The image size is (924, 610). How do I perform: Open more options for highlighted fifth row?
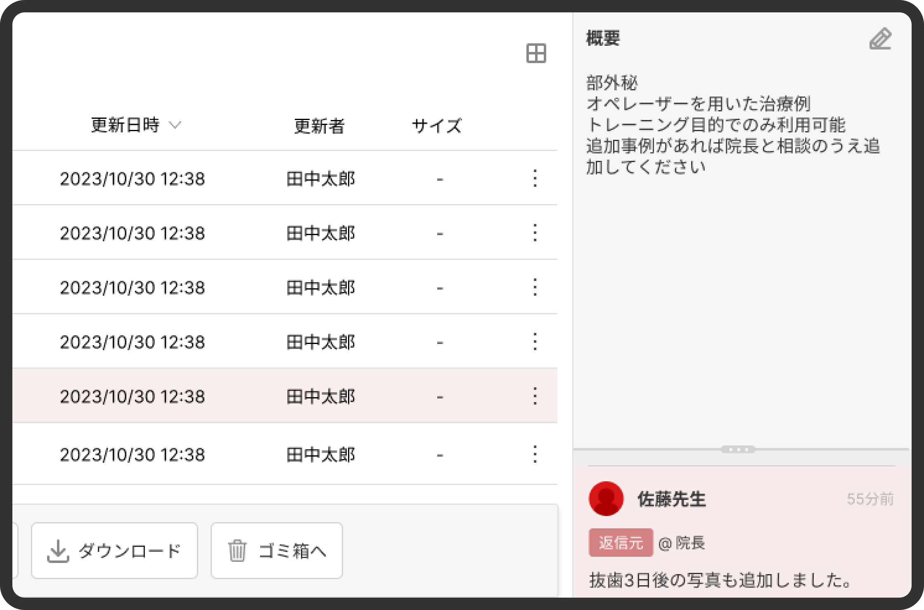(535, 396)
